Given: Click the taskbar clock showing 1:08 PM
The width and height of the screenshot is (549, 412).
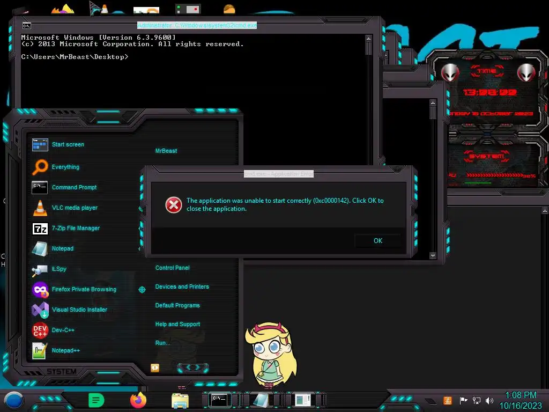Looking at the screenshot, I should tap(521, 395).
